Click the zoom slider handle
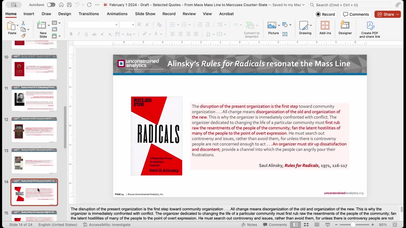The width and height of the screenshot is (406, 228). pos(353,225)
